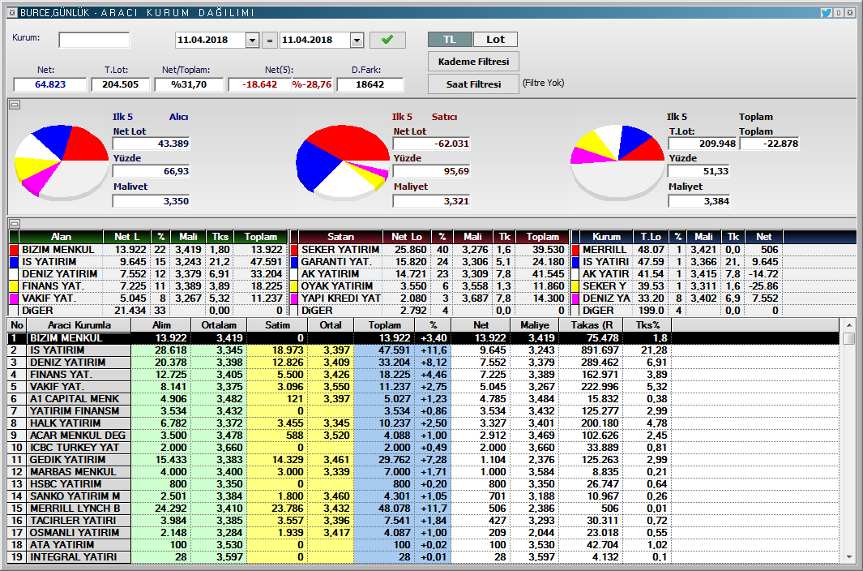Image resolution: width=863 pixels, height=571 pixels.
Task: Switch values to TL mode
Action: coord(450,39)
